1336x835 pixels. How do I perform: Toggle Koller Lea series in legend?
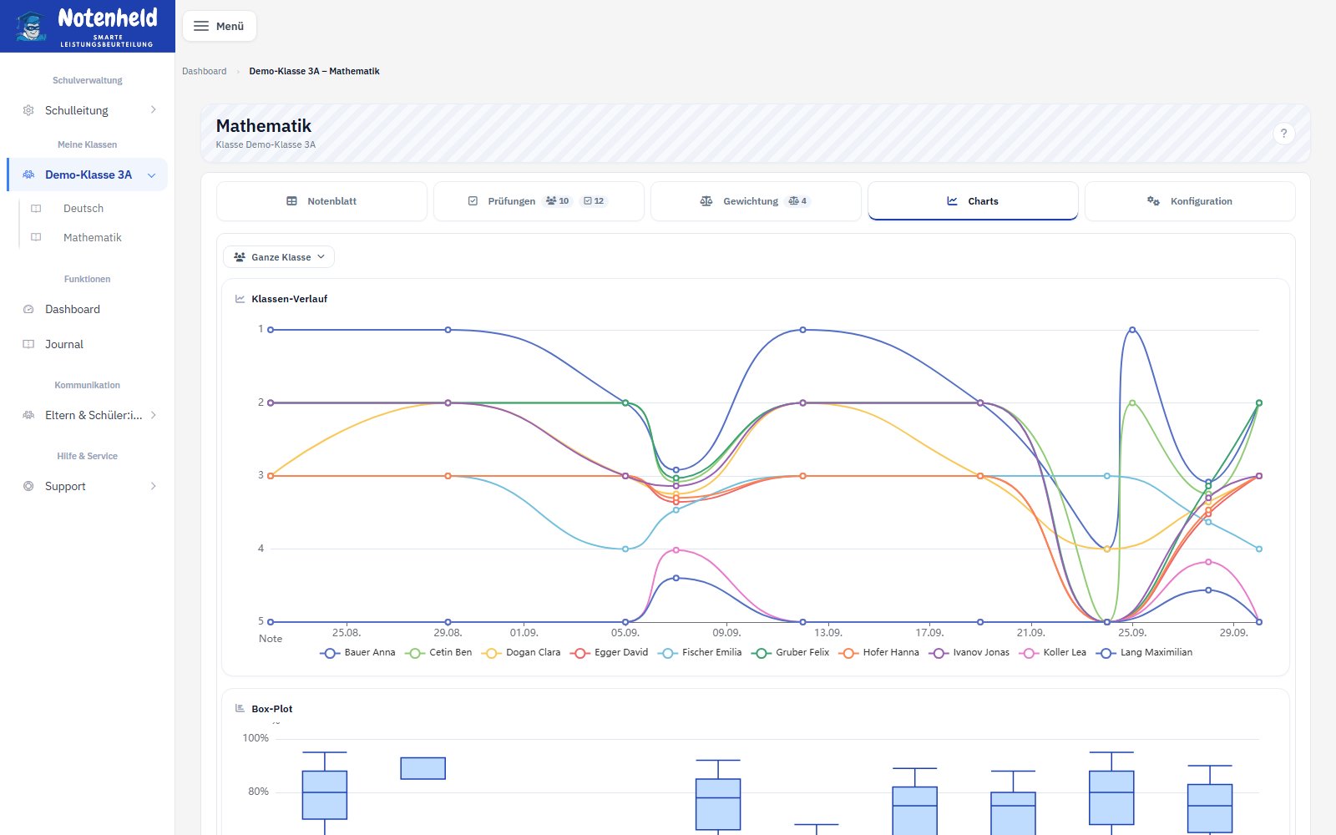(1054, 653)
